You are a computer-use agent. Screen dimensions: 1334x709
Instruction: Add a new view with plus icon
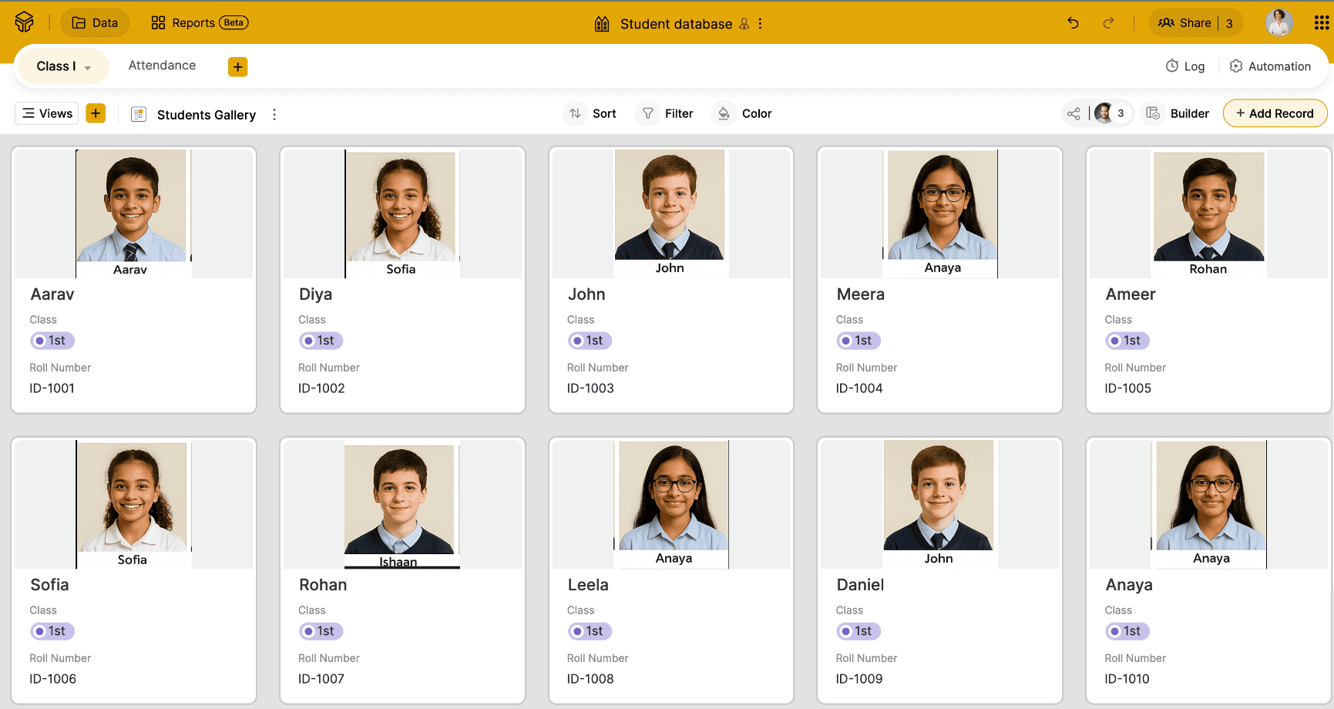tap(96, 113)
